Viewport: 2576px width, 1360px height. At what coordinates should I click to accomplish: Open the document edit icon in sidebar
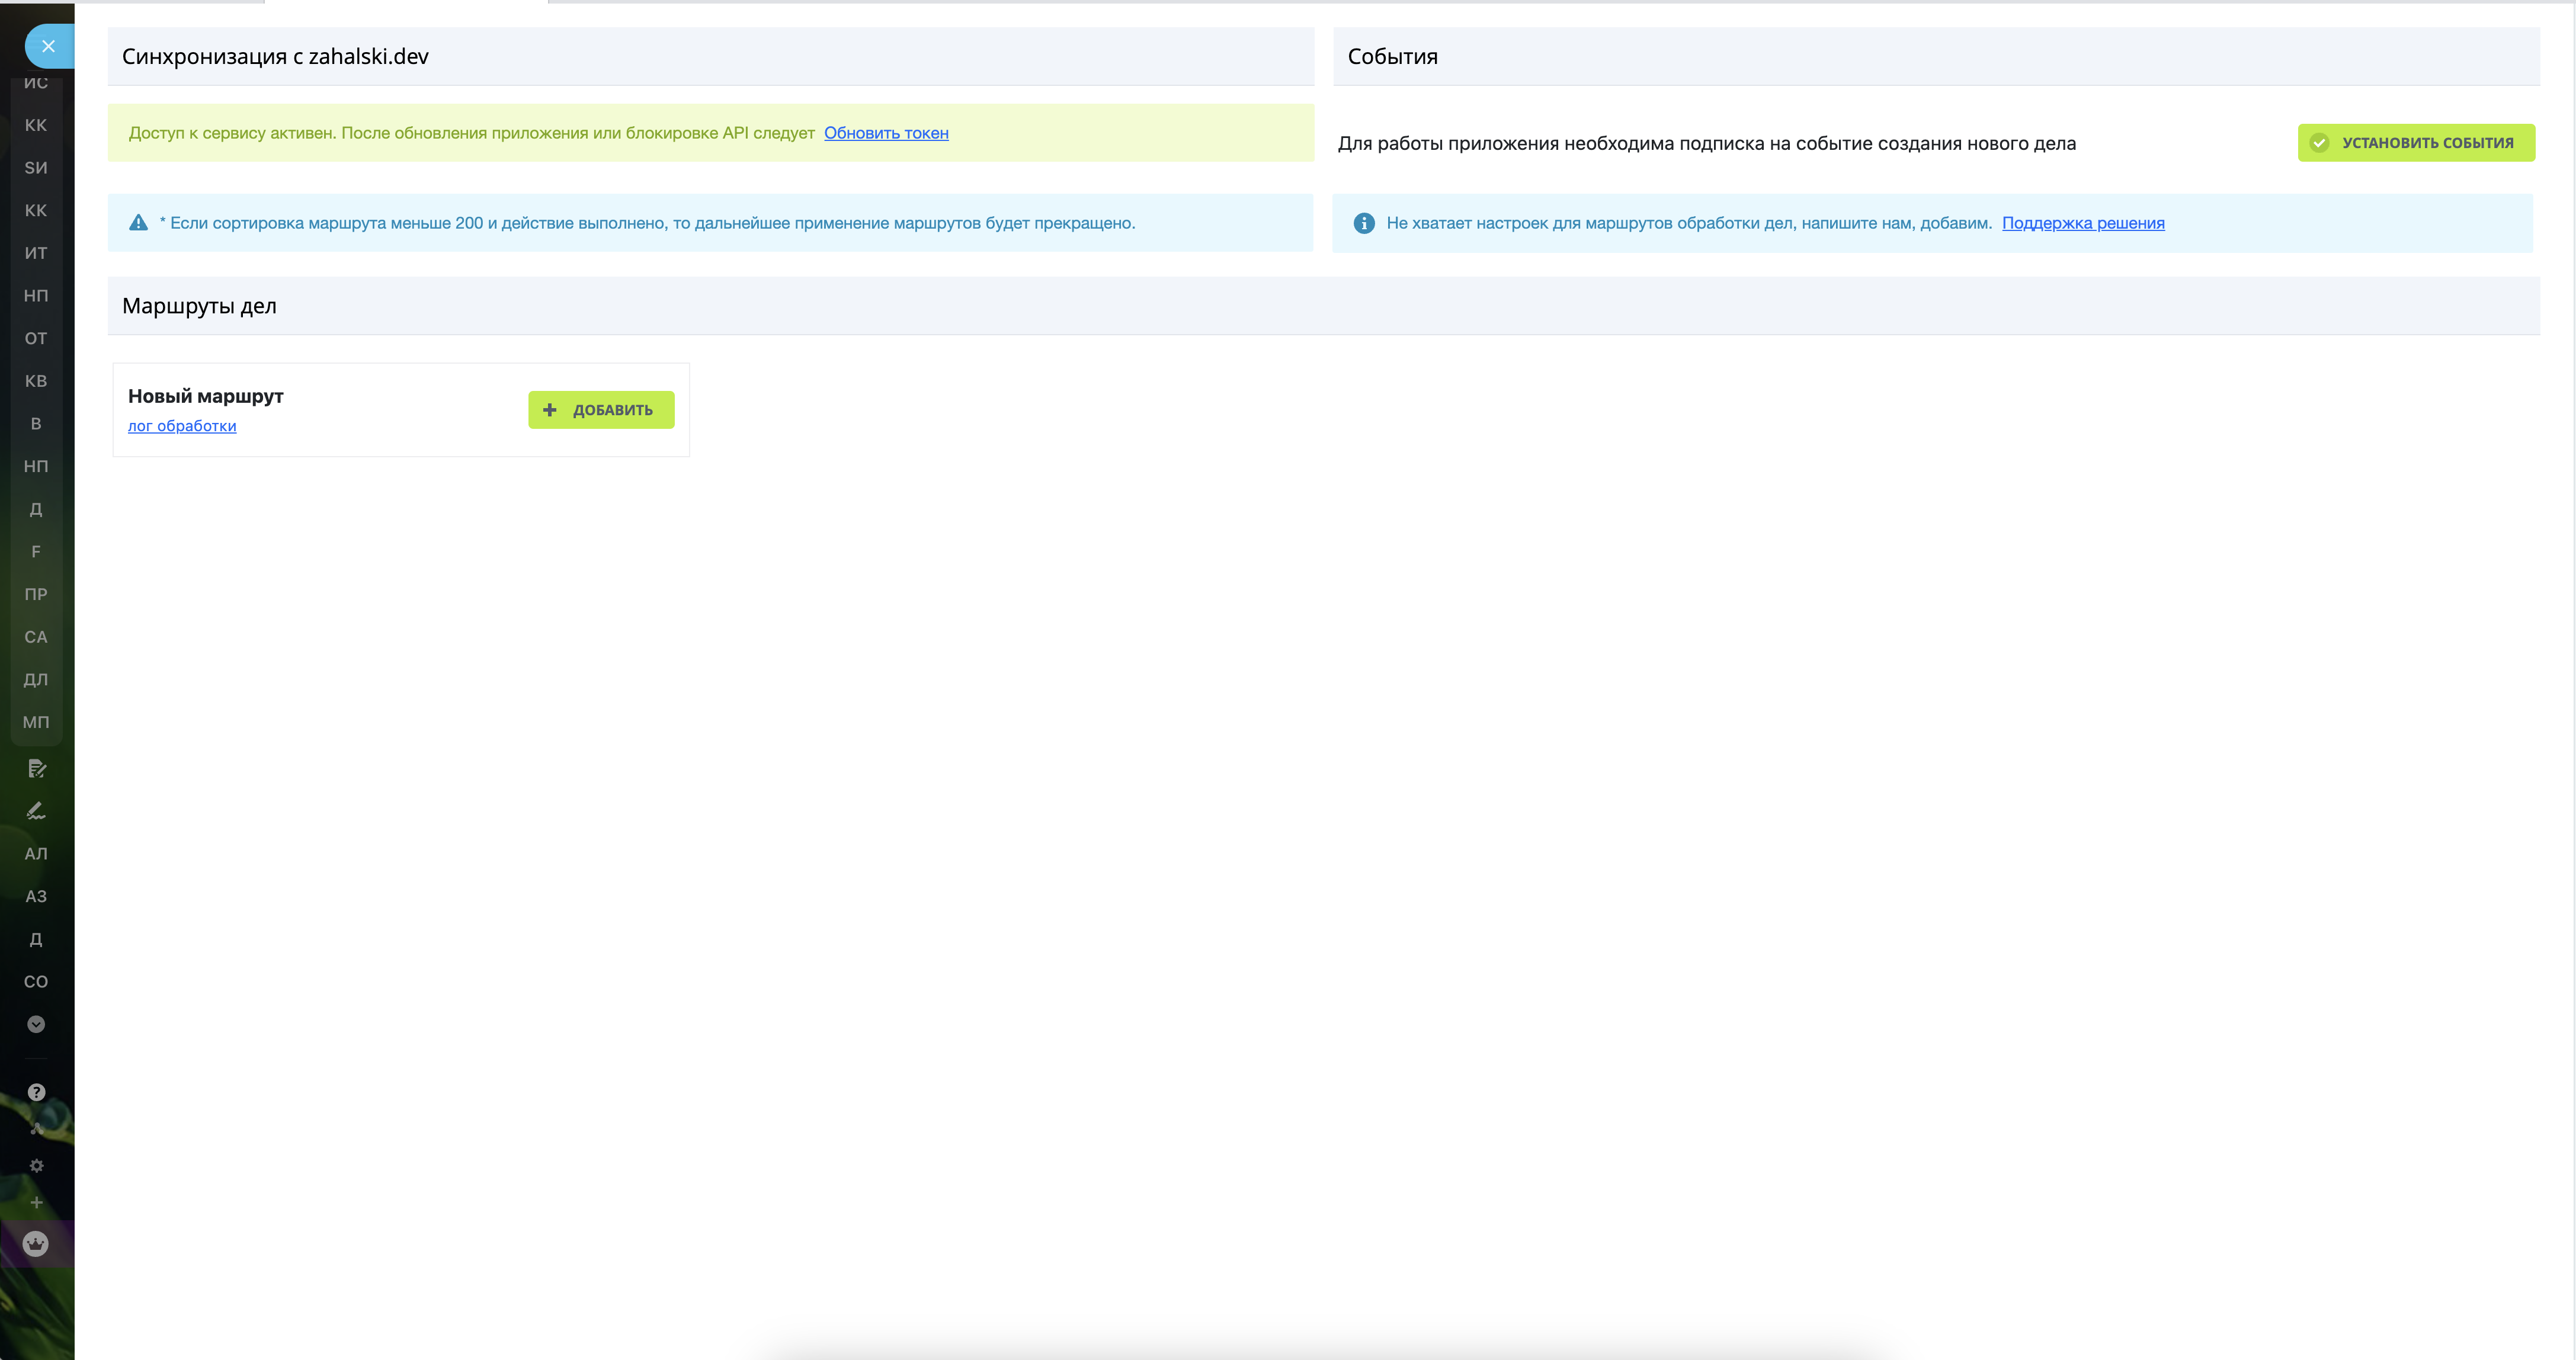click(x=36, y=768)
